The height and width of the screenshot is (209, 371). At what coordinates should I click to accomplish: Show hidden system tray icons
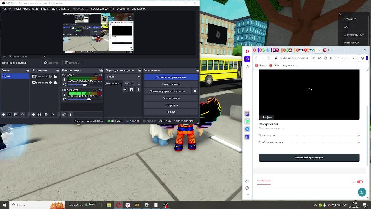[315, 205]
